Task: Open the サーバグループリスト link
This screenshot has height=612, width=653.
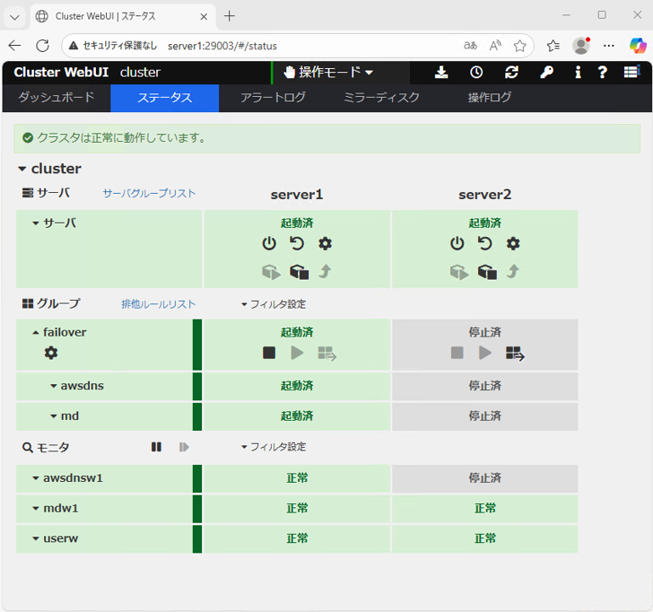Action: click(149, 194)
